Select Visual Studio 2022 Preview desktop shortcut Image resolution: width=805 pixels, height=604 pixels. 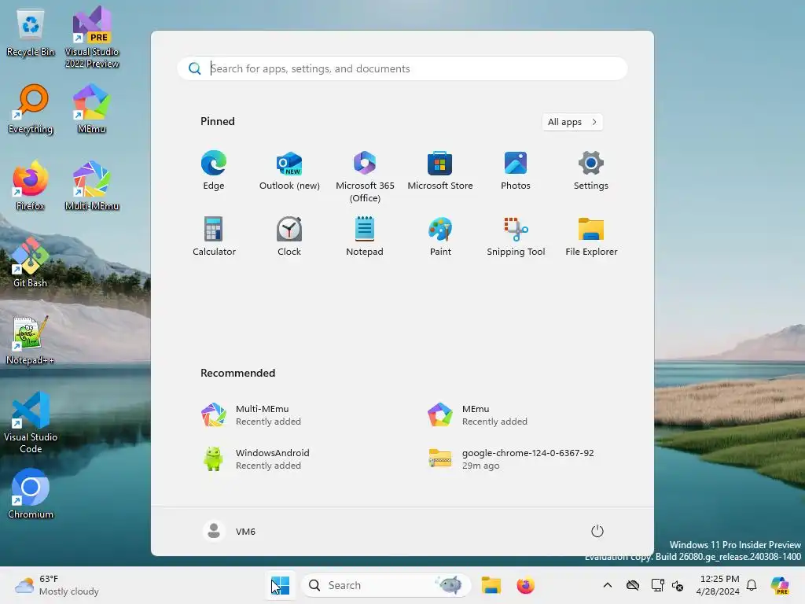[x=92, y=38]
